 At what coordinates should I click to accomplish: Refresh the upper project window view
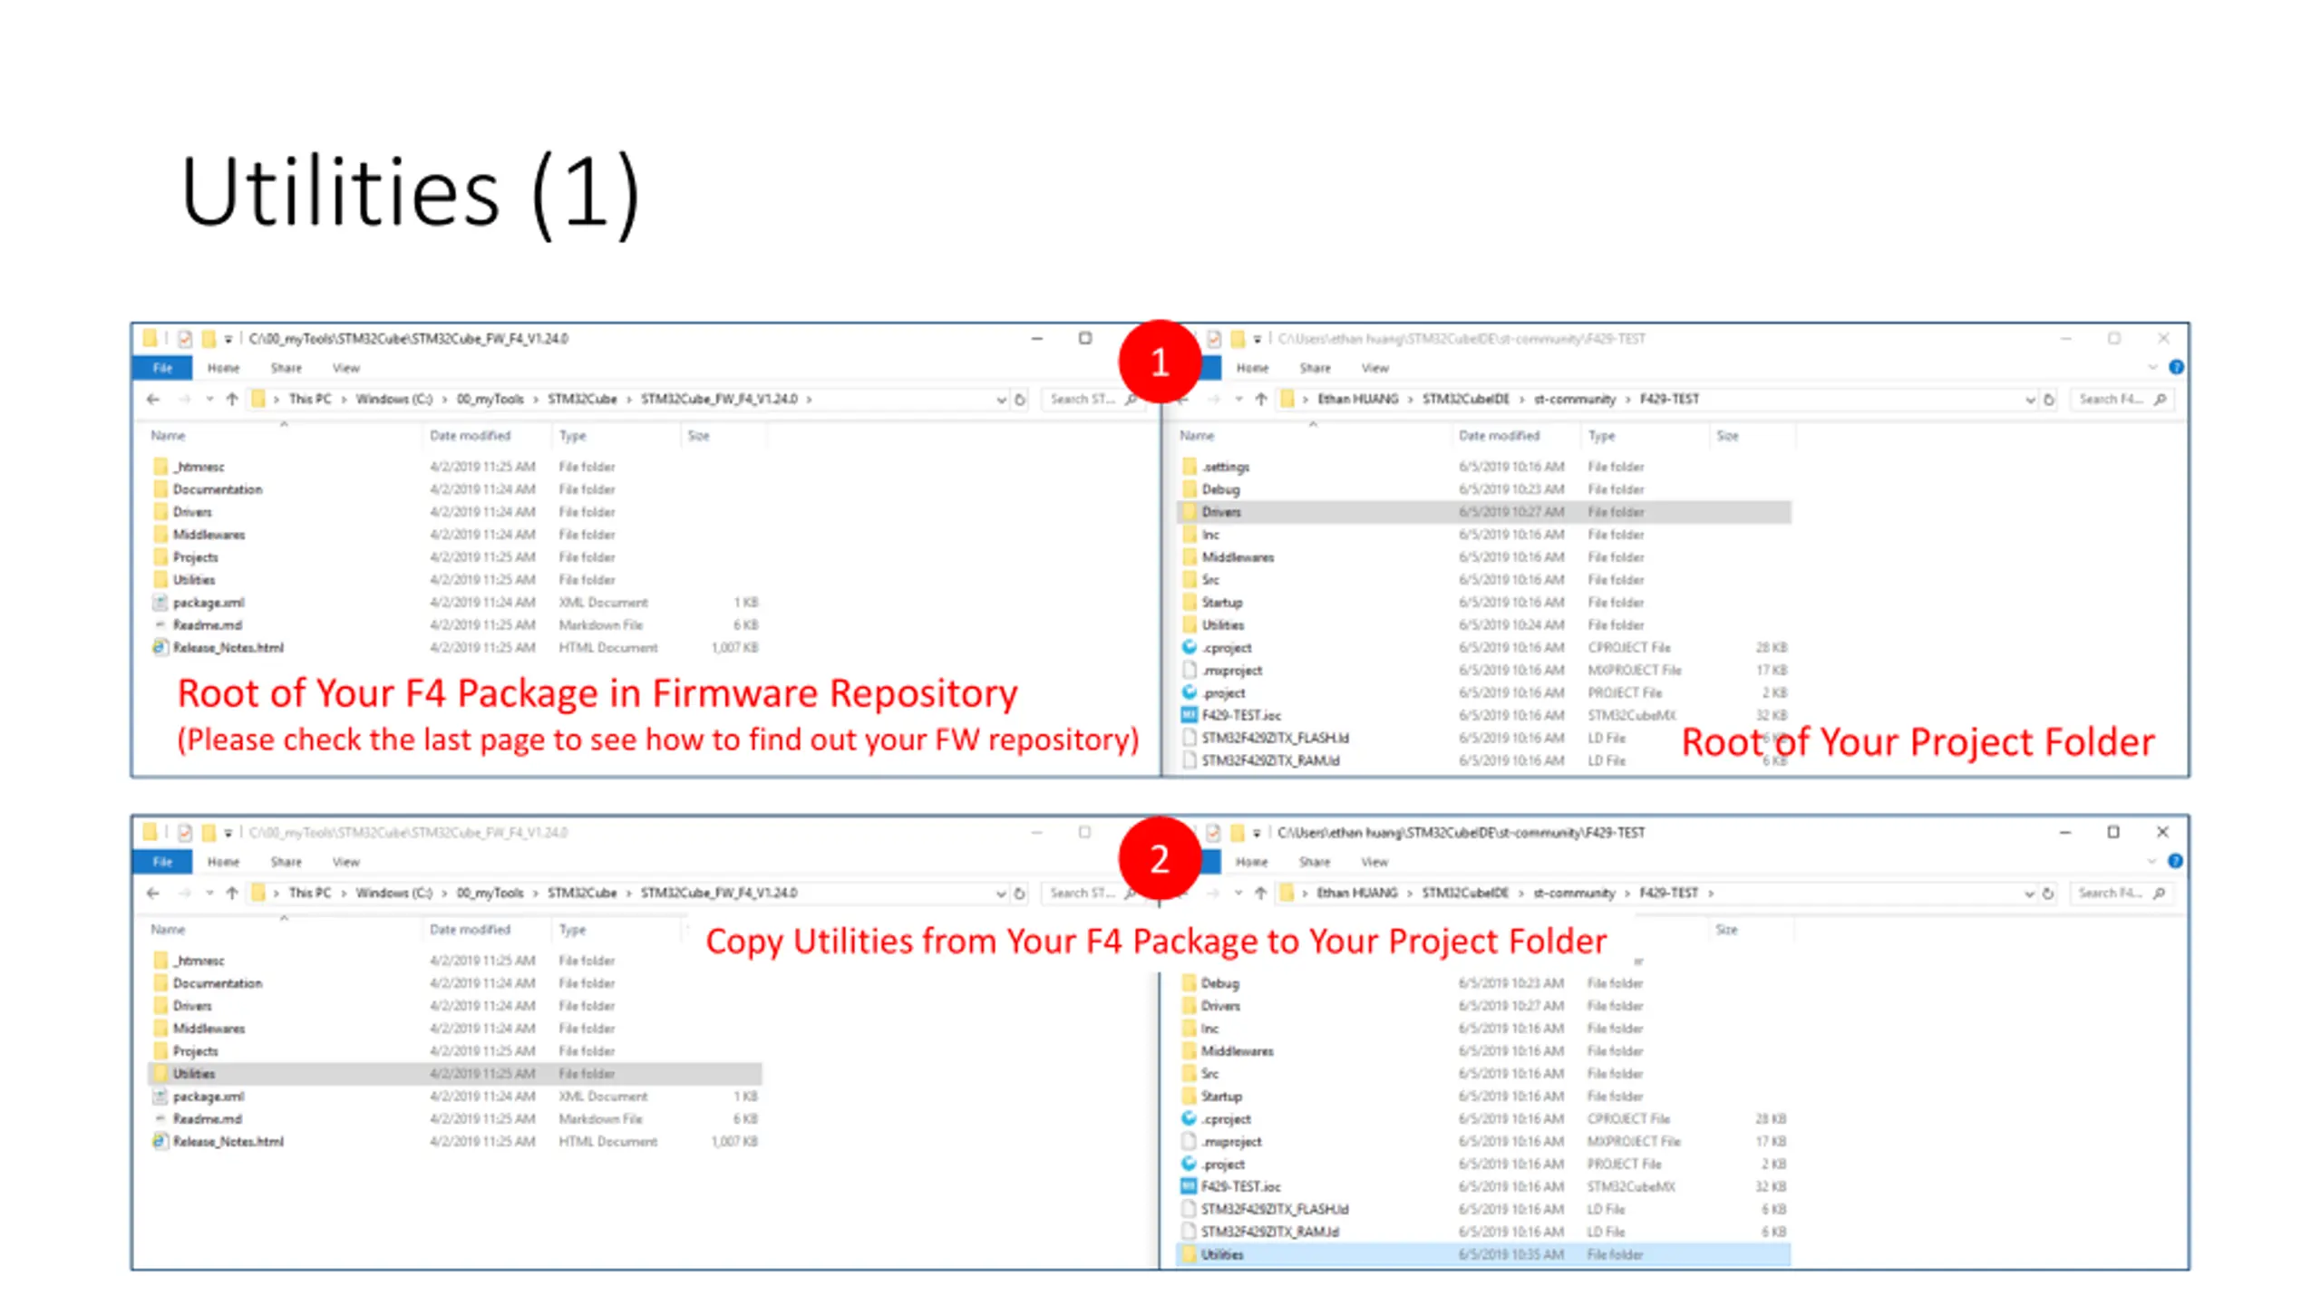[2049, 400]
